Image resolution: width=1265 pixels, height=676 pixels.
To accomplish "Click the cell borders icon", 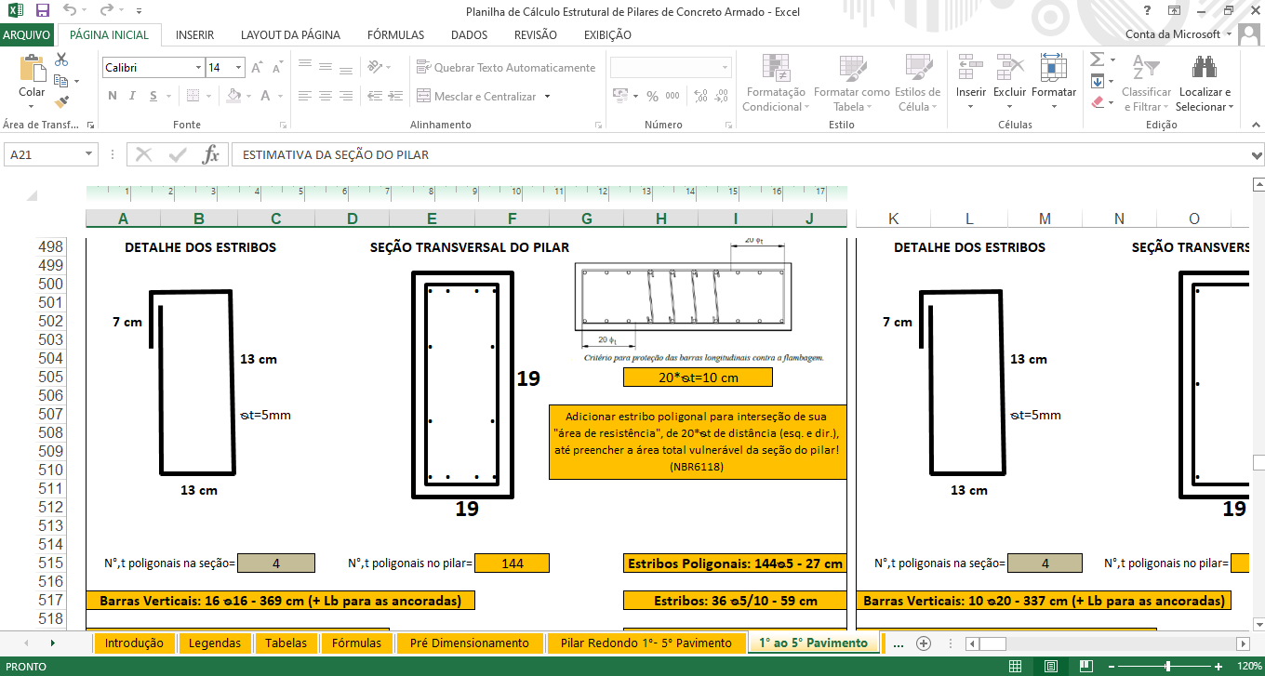I will coord(193,96).
